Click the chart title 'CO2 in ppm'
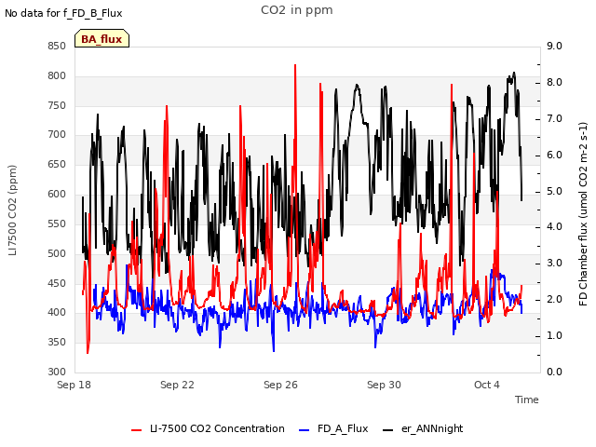 (297, 10)
